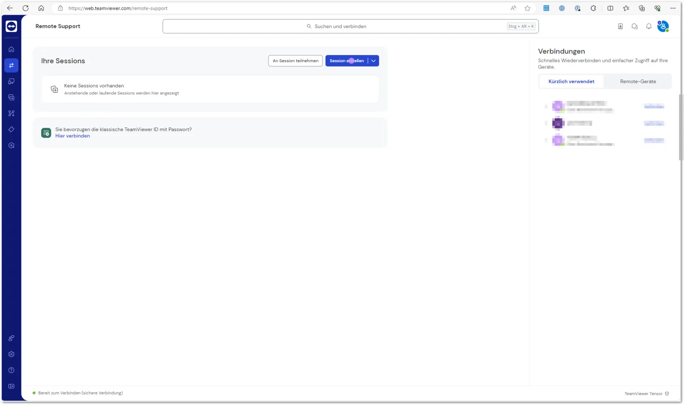Click the TeamViewer Tensor label
684x405 pixels.
[644, 394]
